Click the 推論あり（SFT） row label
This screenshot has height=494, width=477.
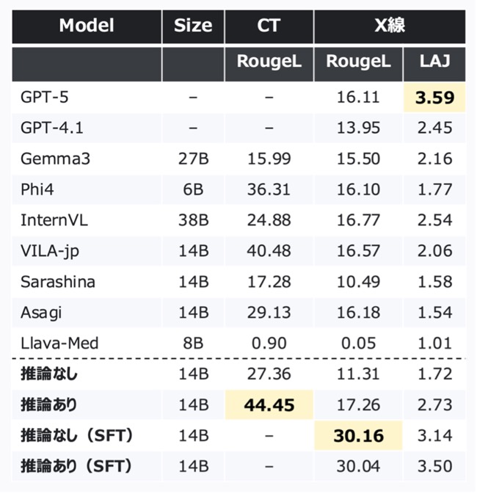76,466
